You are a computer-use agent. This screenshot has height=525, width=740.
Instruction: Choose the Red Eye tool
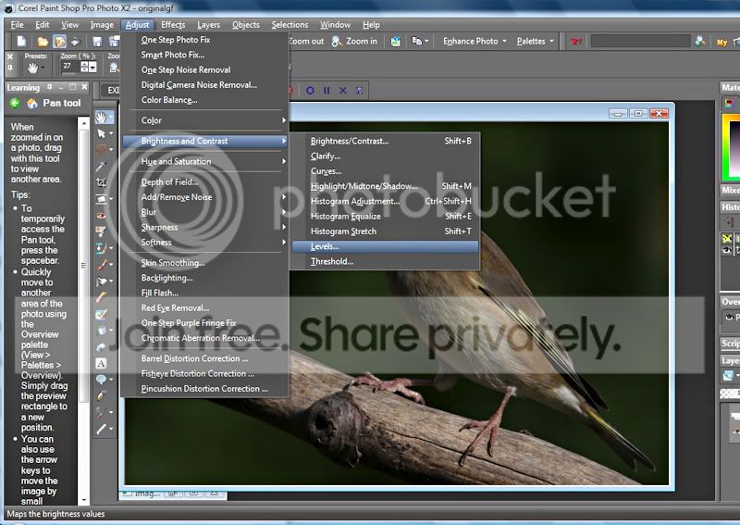102,216
